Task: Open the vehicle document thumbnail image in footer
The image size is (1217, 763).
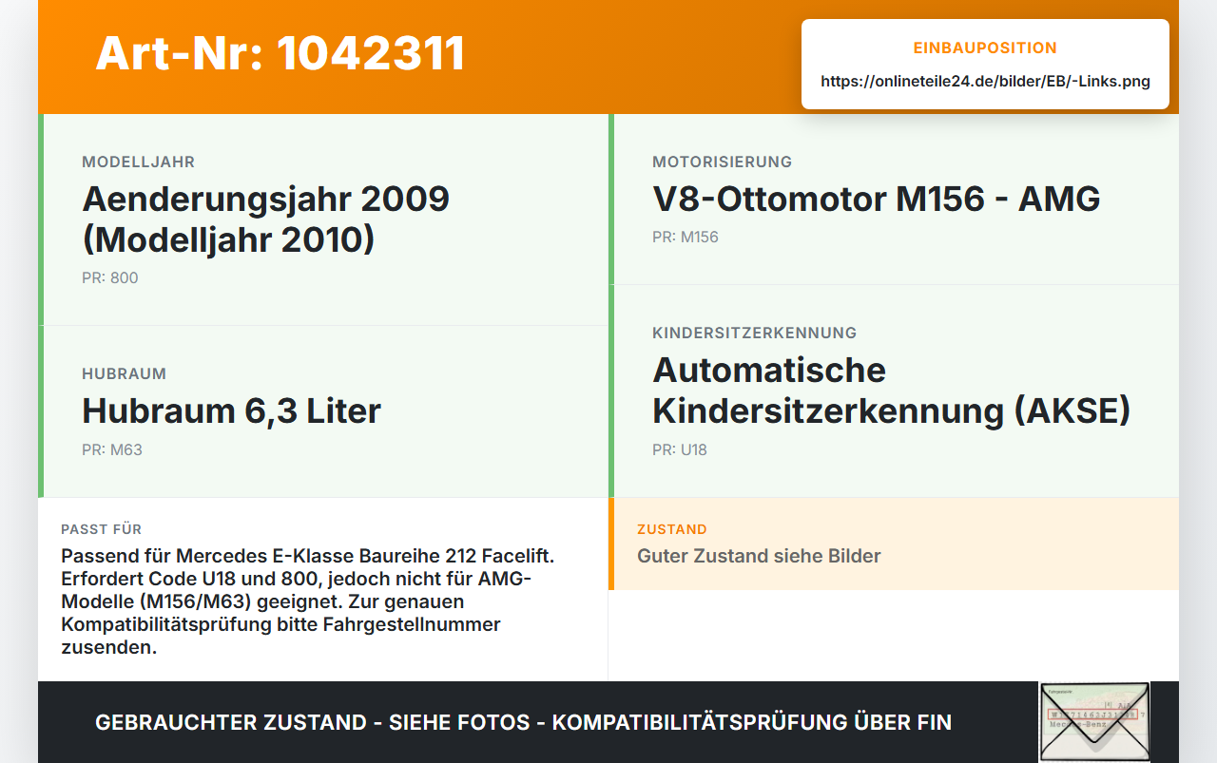Action: tap(1094, 722)
